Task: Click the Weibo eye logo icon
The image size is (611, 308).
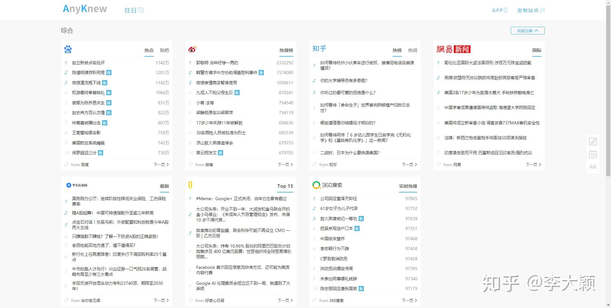Action: coord(192,49)
